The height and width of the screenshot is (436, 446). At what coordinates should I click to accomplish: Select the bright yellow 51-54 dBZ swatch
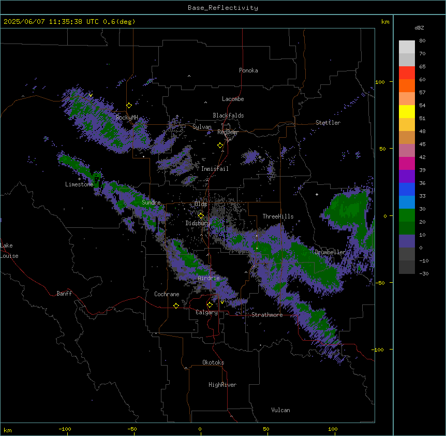(x=407, y=111)
